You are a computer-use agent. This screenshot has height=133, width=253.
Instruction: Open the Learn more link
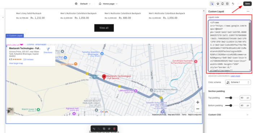pyautogui.click(x=235, y=76)
